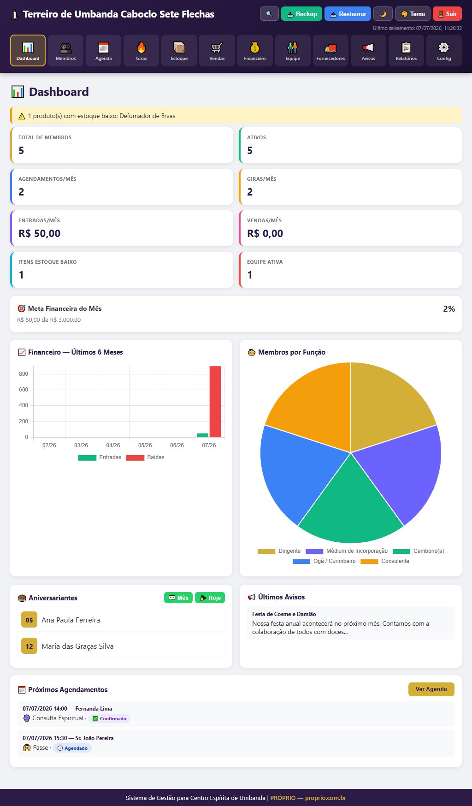Click the green pie slice
The height and width of the screenshot is (806, 472).
[x=350, y=507]
